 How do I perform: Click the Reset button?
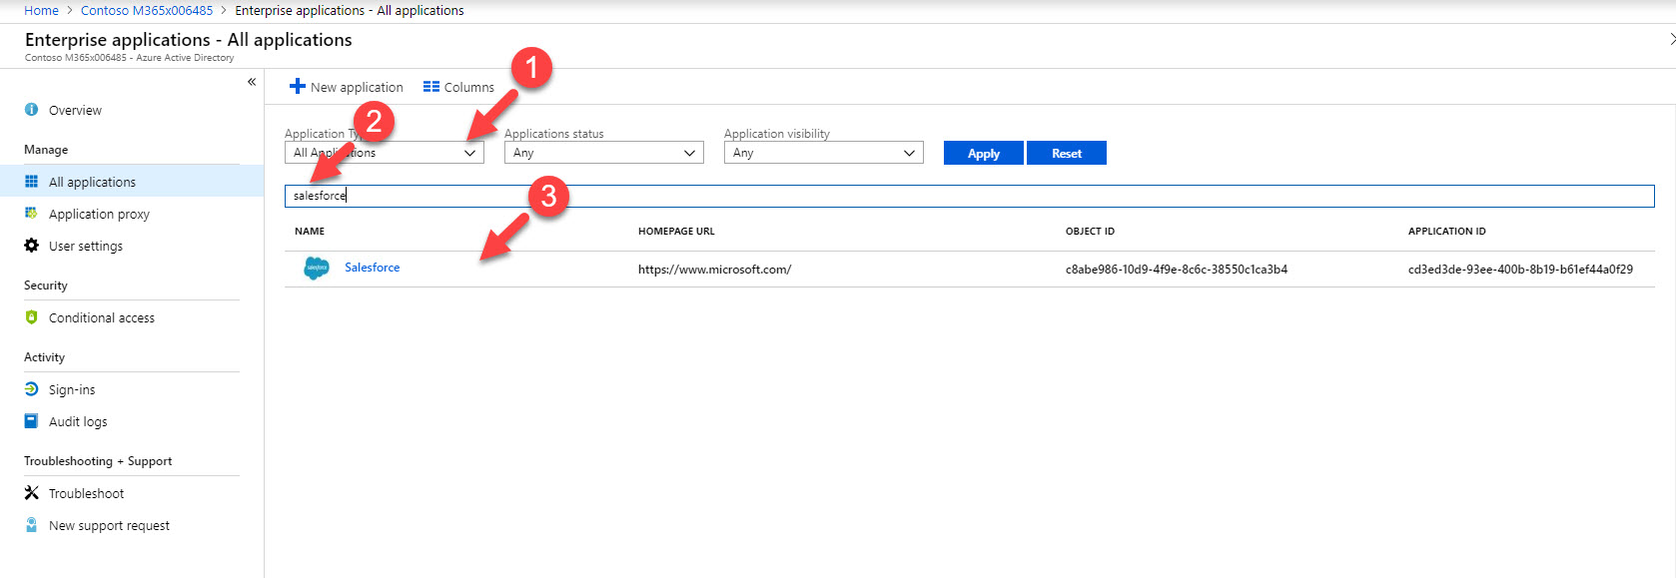pos(1067,153)
